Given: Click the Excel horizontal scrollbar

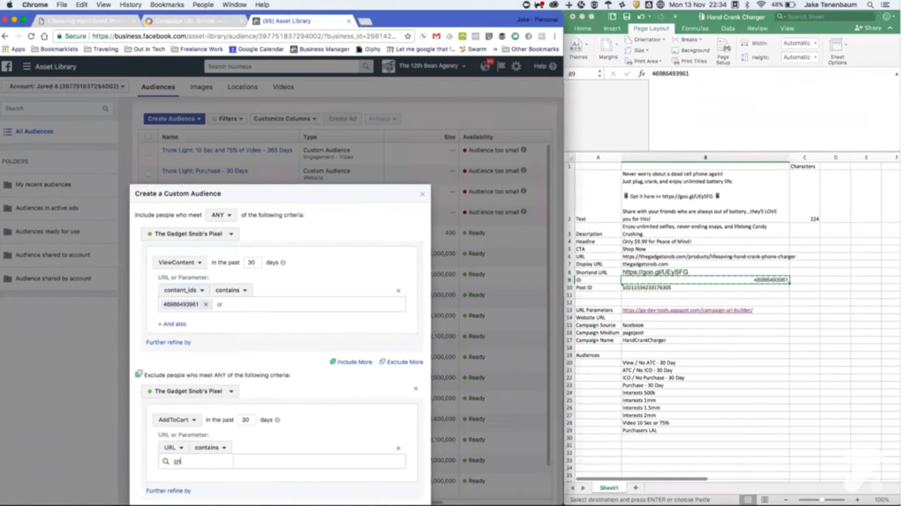Looking at the screenshot, I should pos(641,479).
